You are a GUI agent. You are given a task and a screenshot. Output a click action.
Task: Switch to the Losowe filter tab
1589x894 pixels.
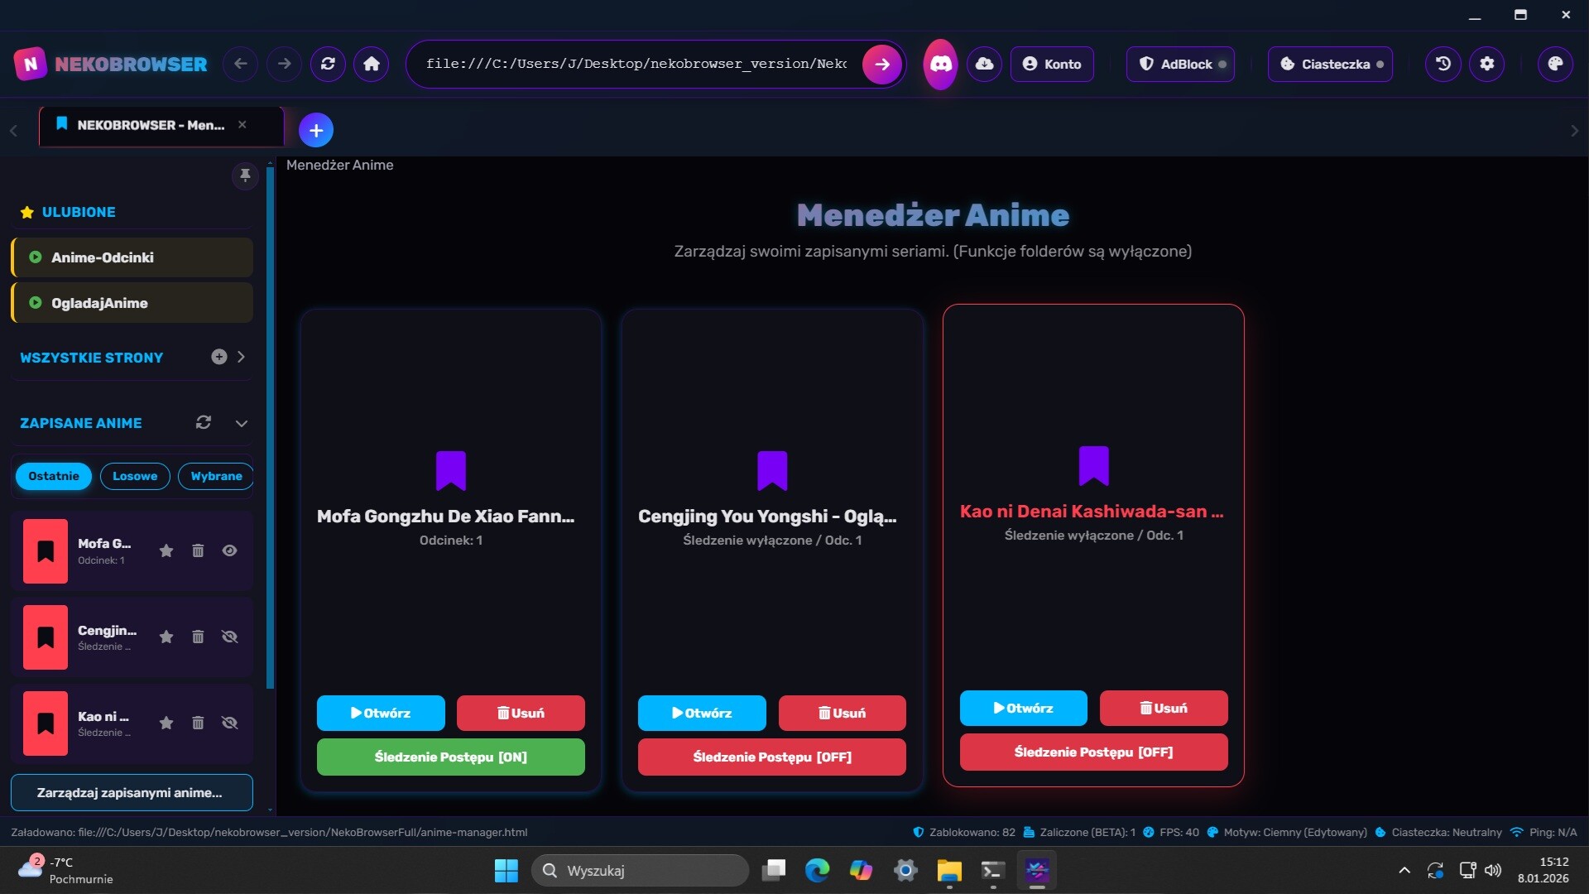135,476
